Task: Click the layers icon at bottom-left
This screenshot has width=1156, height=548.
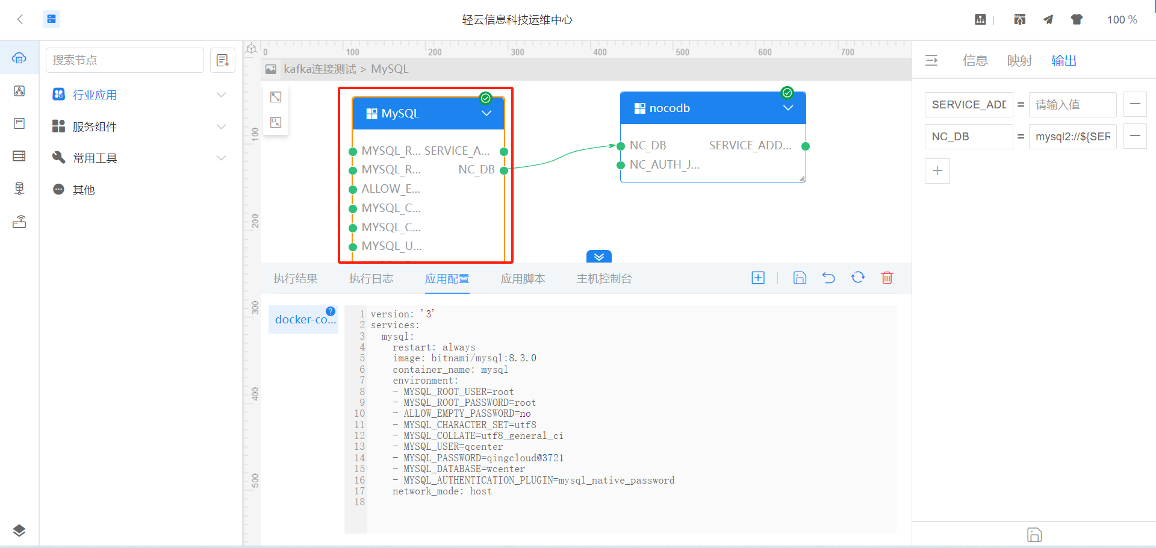Action: coord(19,531)
